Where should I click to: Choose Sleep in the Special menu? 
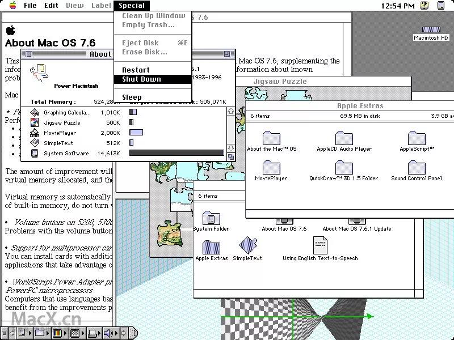pyautogui.click(x=132, y=97)
